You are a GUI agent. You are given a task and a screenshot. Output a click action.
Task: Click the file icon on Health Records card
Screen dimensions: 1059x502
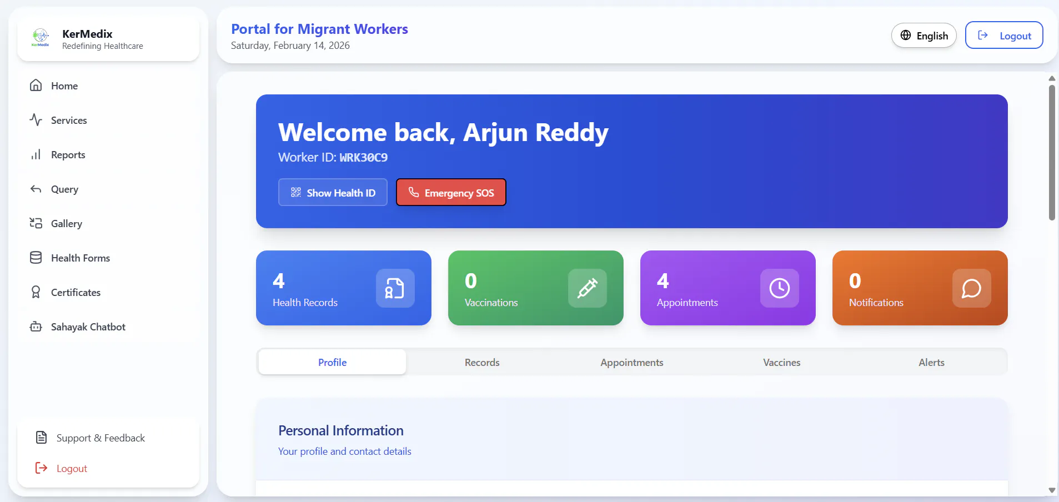pos(395,288)
